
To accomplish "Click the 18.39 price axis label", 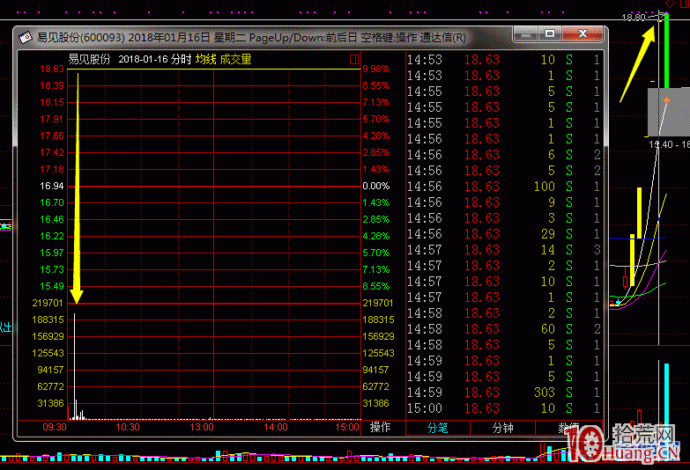I will click(52, 85).
